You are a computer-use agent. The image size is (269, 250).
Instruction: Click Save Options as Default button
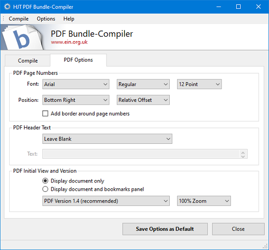coord(165,229)
